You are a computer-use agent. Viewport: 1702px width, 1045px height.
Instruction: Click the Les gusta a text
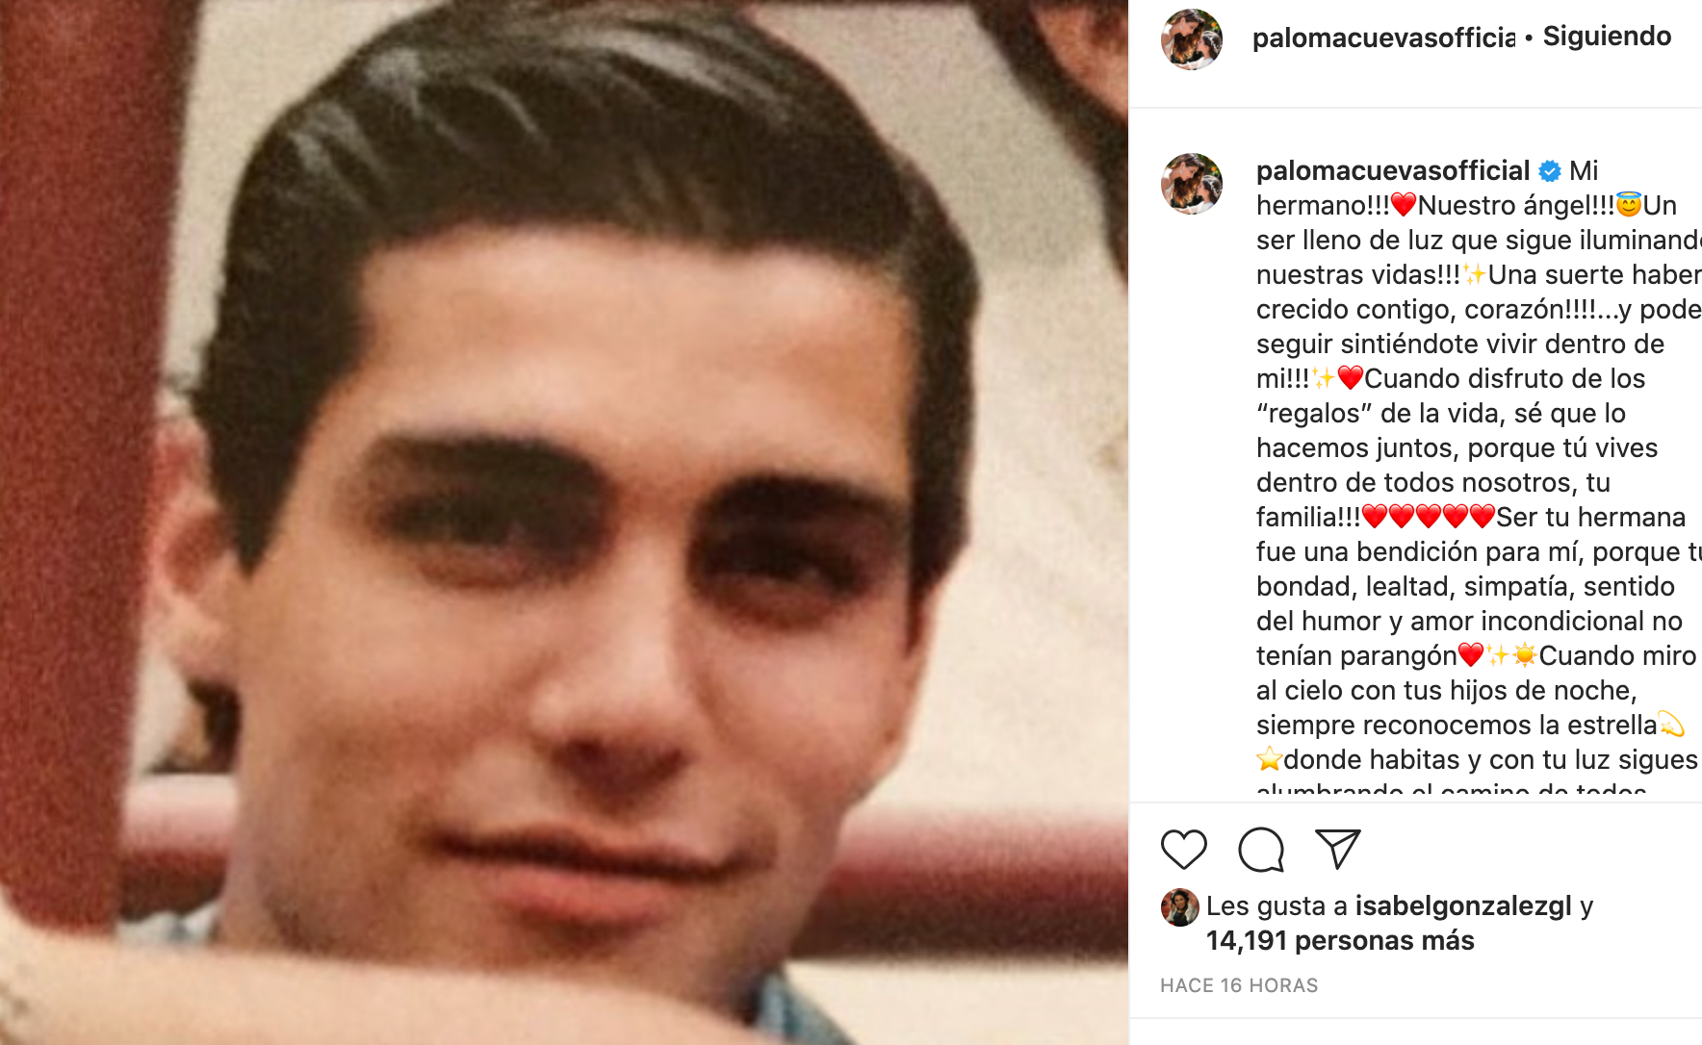pyautogui.click(x=1276, y=906)
